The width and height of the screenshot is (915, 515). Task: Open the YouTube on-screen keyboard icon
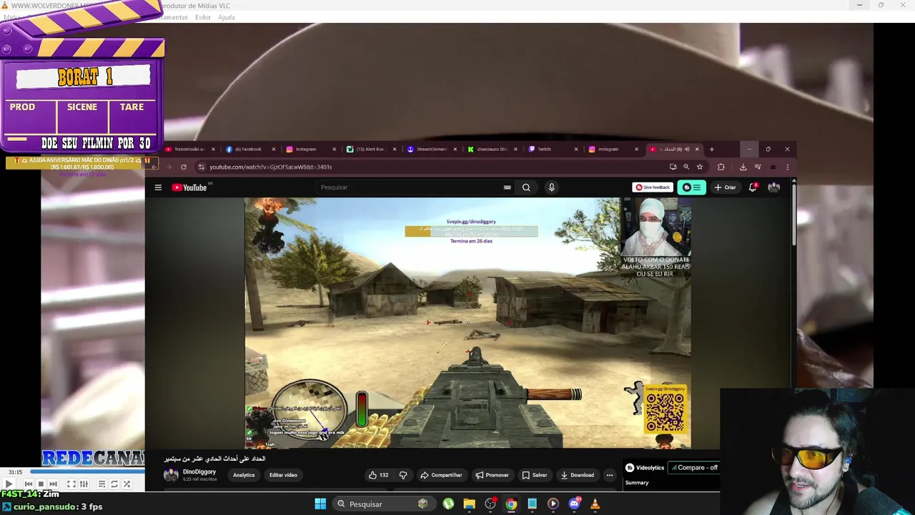507,187
